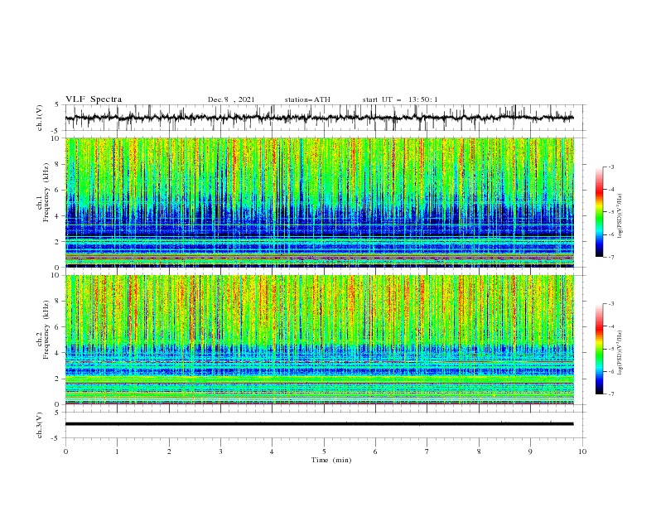Click the date text "Dec. 8 , 2021"

231,99
